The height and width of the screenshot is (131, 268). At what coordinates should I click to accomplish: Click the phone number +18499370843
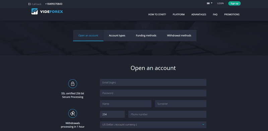click(54, 4)
